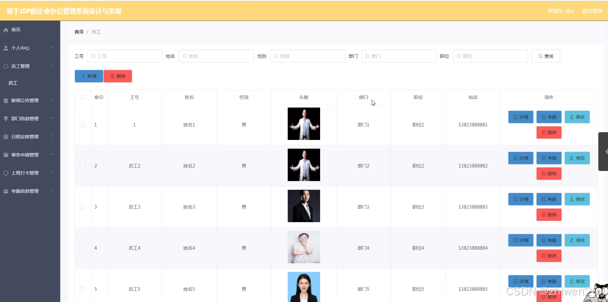Click the 上班打卡管理 compass icon

[x=5, y=173]
